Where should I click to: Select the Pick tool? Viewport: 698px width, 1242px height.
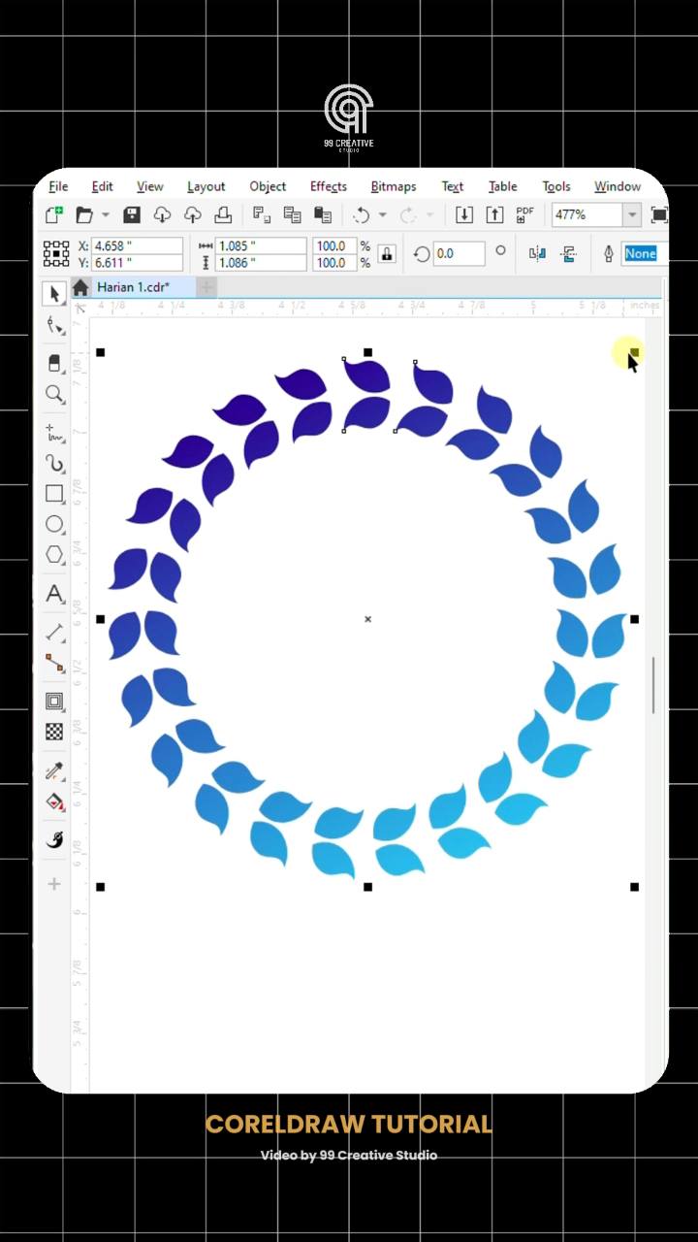point(54,294)
